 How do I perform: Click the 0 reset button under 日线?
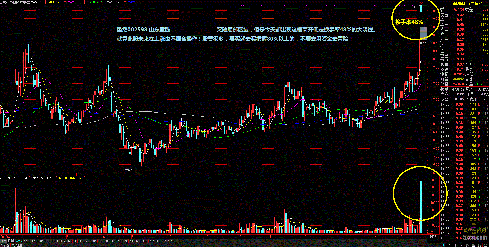point(437,241)
